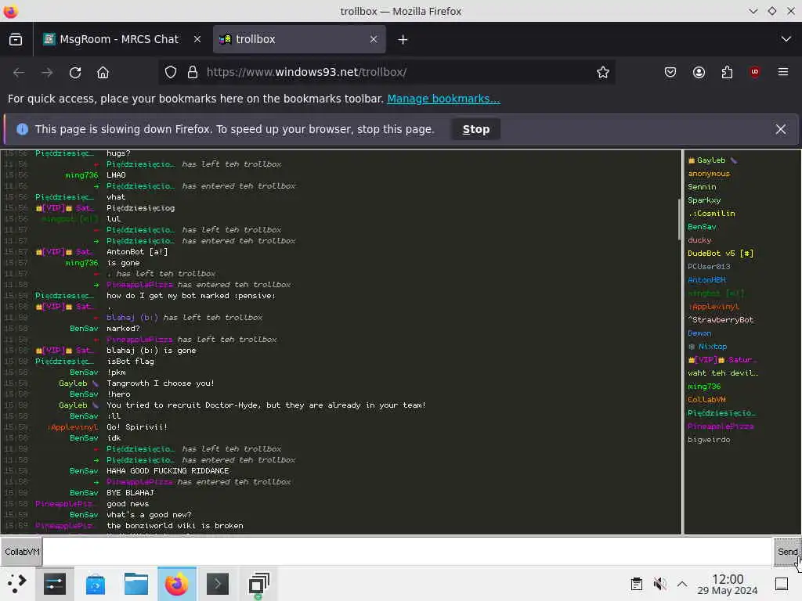Select user PCUser013 in the user list
The image size is (802, 601).
coord(709,267)
